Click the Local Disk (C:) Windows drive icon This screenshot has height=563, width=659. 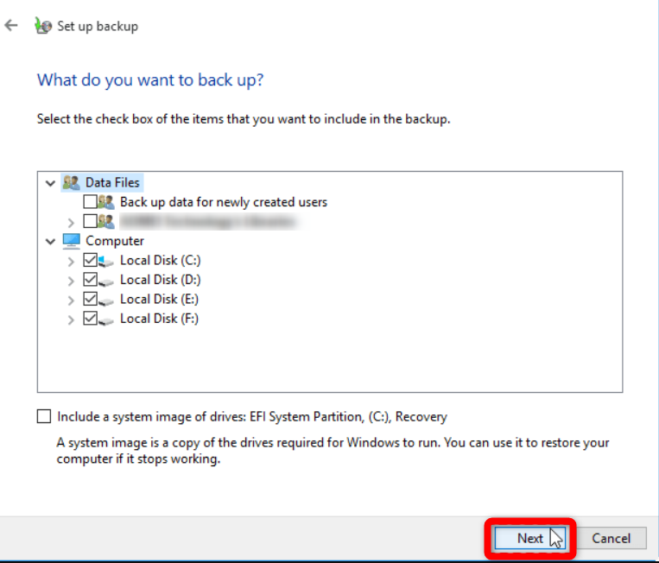coord(106,261)
